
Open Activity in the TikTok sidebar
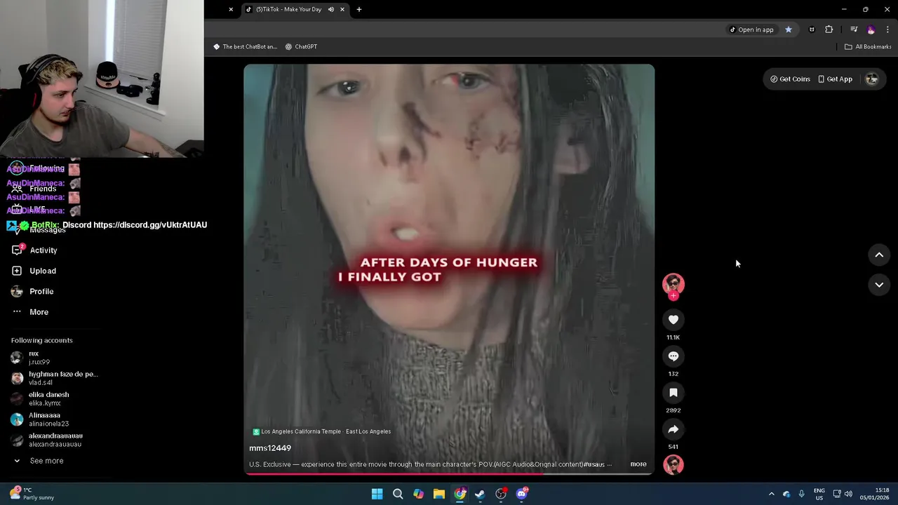tap(43, 250)
